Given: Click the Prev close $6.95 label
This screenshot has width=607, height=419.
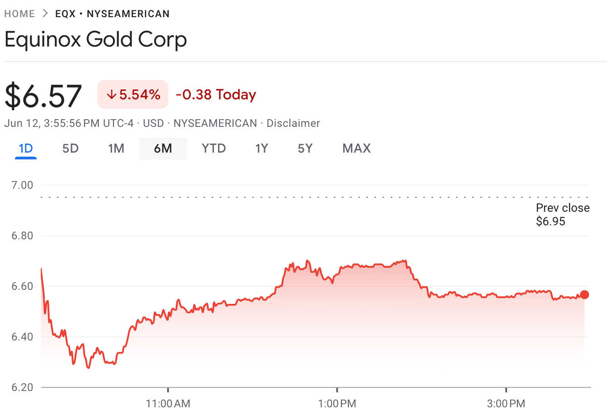Looking at the screenshot, I should pyautogui.click(x=563, y=214).
